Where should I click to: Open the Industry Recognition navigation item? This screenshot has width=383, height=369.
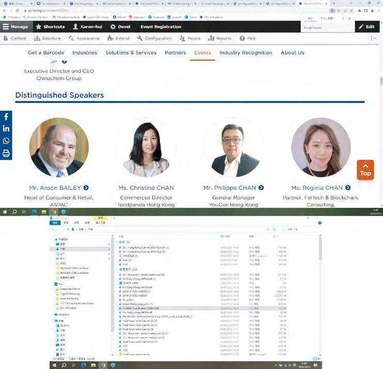(x=246, y=53)
